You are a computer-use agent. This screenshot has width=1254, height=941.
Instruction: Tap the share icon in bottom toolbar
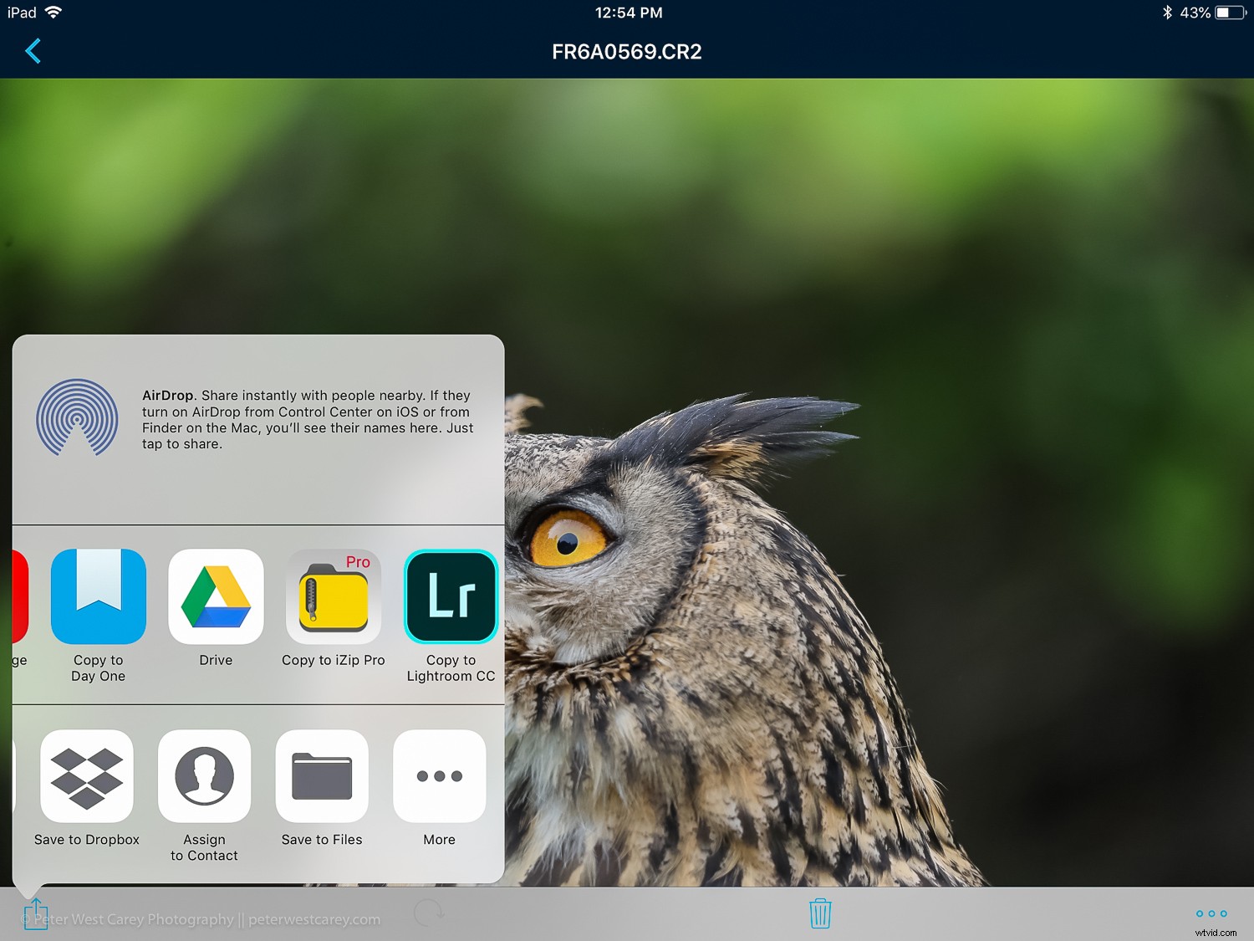[x=36, y=913]
